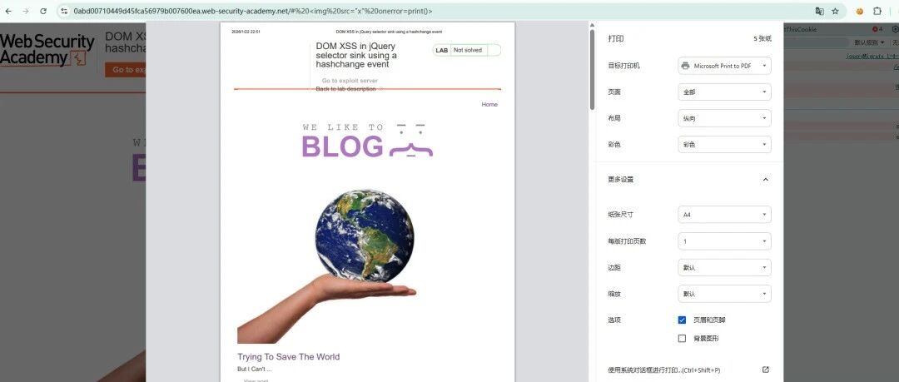Image resolution: width=899 pixels, height=382 pixels.
Task: Open the orange cookie extension icon
Action: tap(860, 11)
